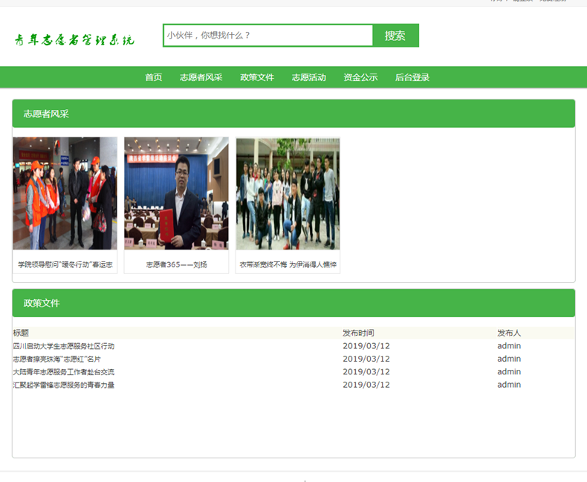587x482 pixels.
Task: Click admin in the 汇聚起学雷锋 row
Action: 509,385
